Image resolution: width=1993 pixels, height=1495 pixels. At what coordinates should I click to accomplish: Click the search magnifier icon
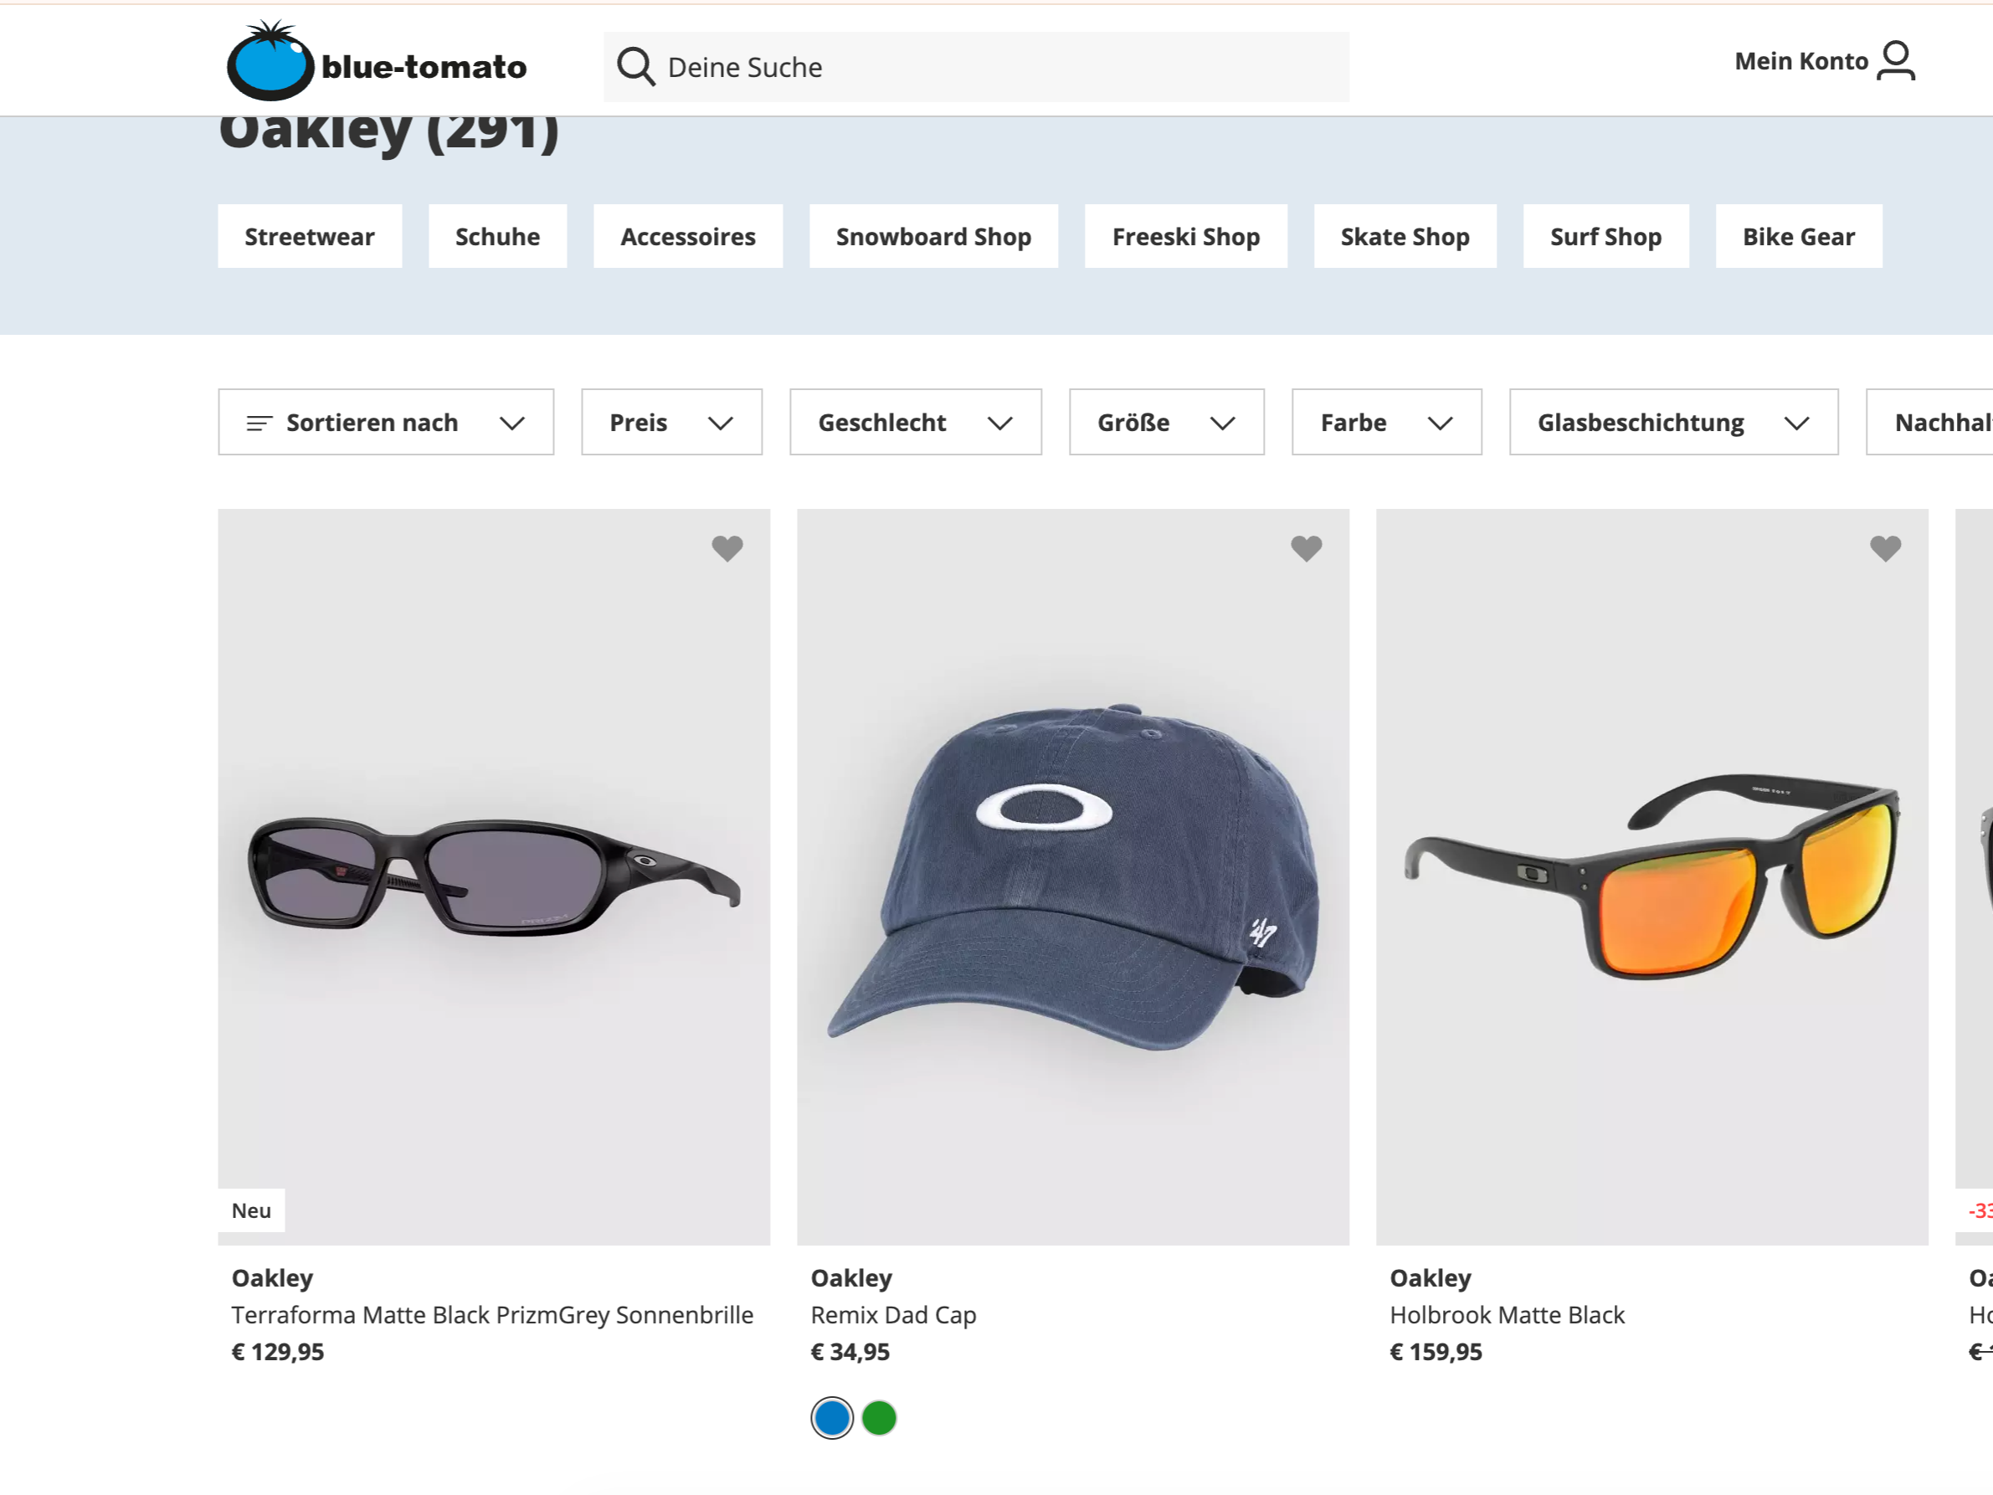coord(635,67)
